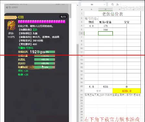The image size is (145, 122).
Task: Click the 灵性 +26 bonus
Action: tap(23, 71)
